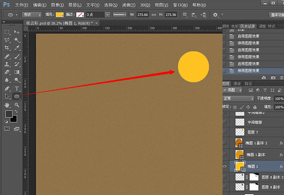This screenshot has height=195, width=284.
Task: Show the 图层 7 layer
Action: click(x=225, y=132)
